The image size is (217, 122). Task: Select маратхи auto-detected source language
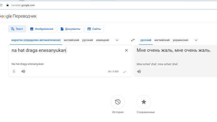pyautogui.click(x=36, y=40)
